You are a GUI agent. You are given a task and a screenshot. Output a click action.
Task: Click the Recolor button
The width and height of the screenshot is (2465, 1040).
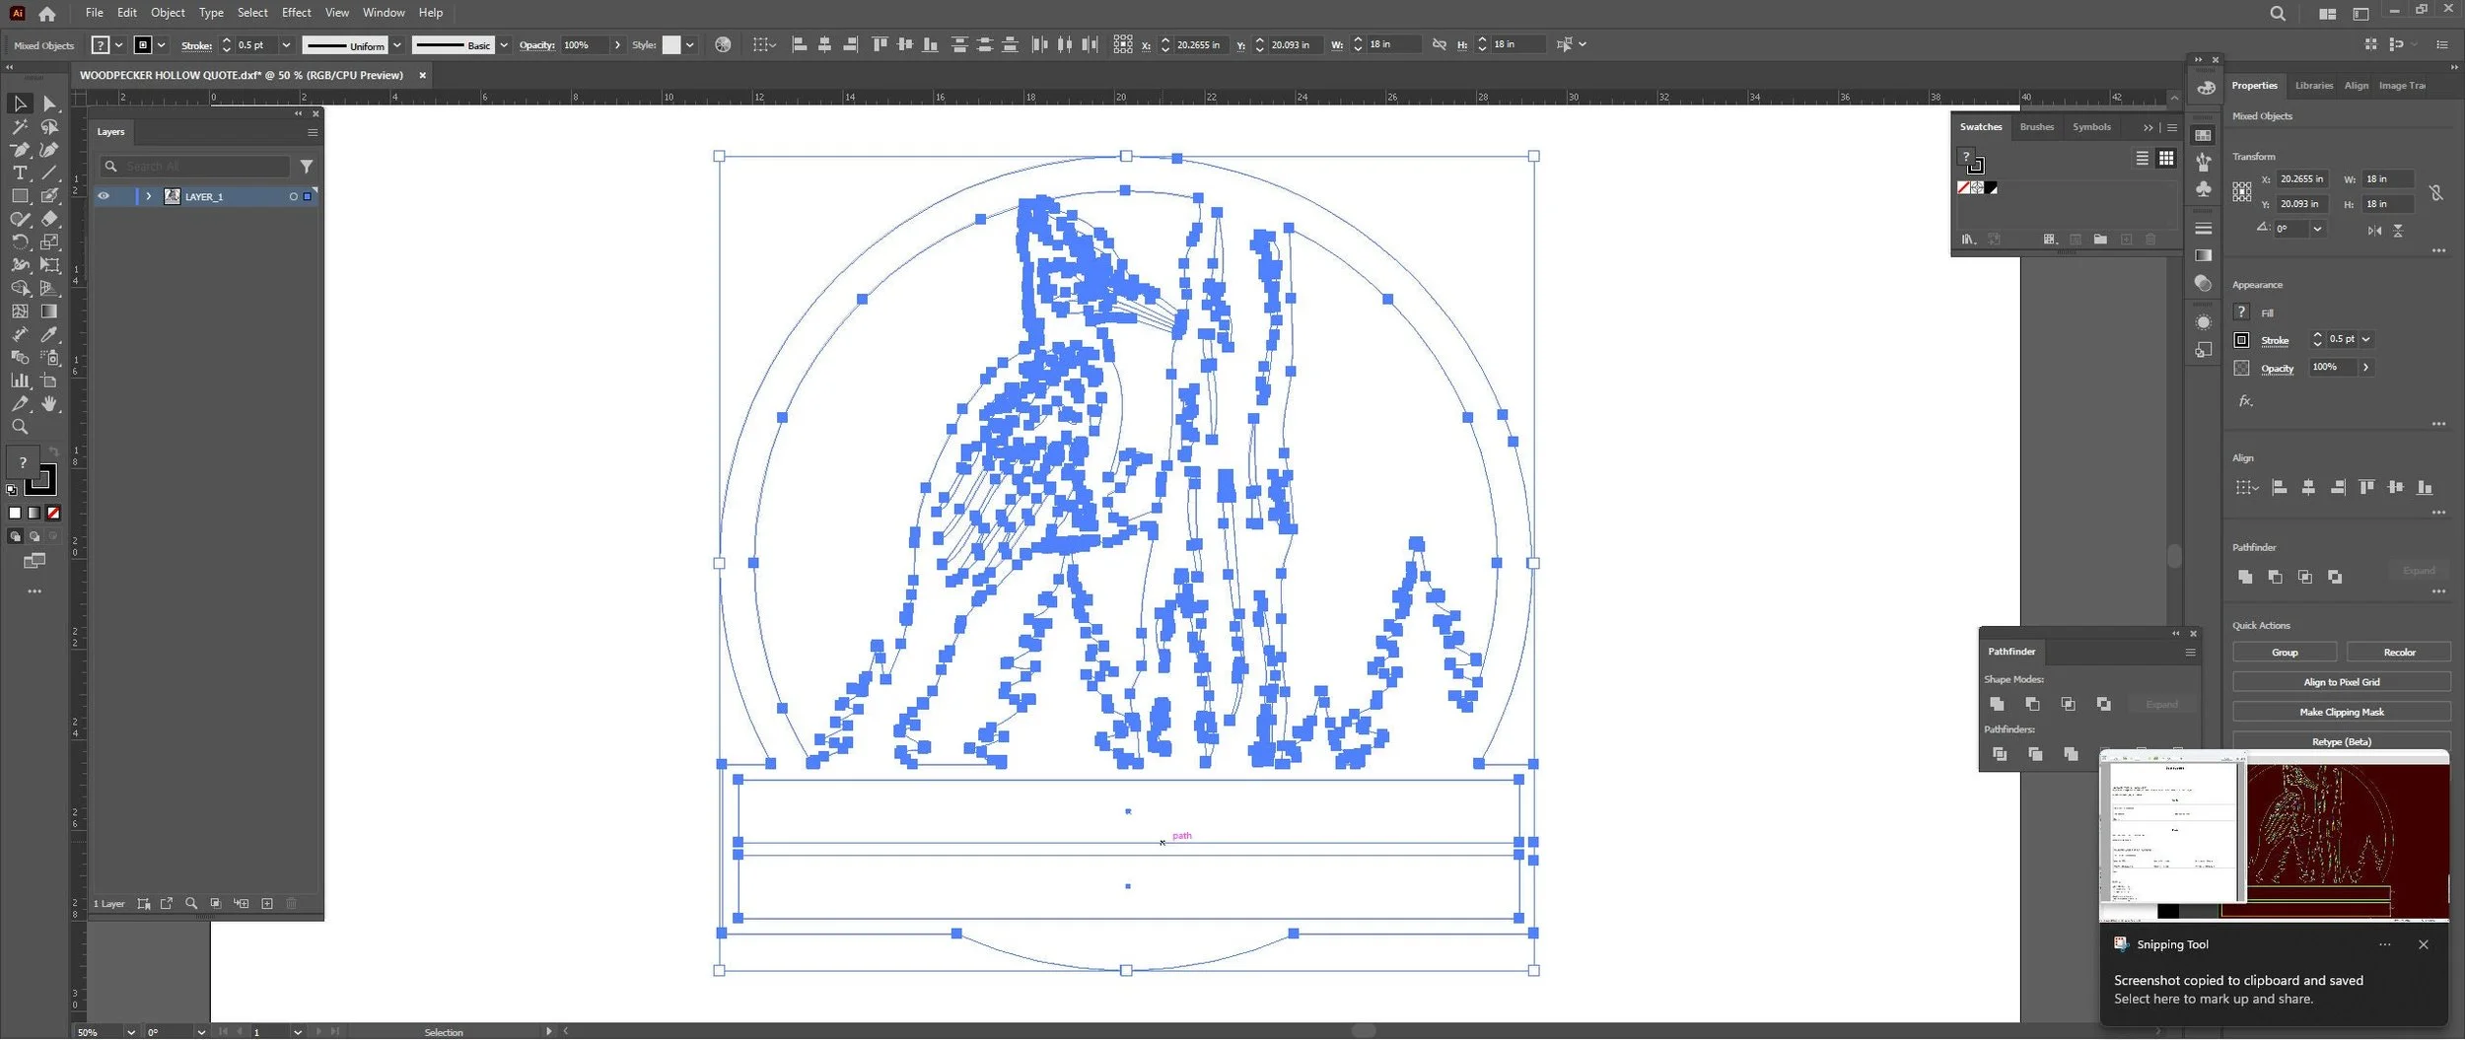click(2398, 653)
